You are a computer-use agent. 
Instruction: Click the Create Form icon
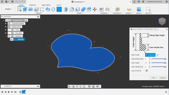48,9
